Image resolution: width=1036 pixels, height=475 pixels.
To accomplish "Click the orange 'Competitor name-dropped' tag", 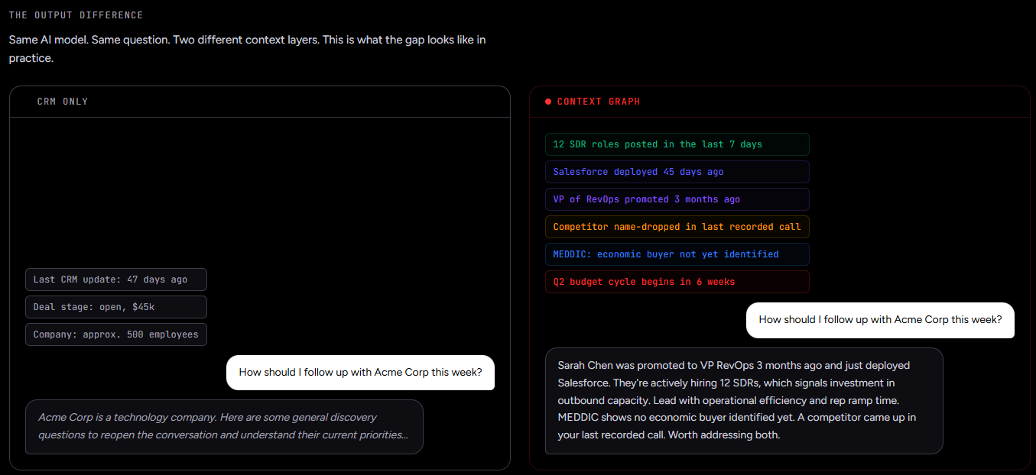I will pyautogui.click(x=677, y=227).
